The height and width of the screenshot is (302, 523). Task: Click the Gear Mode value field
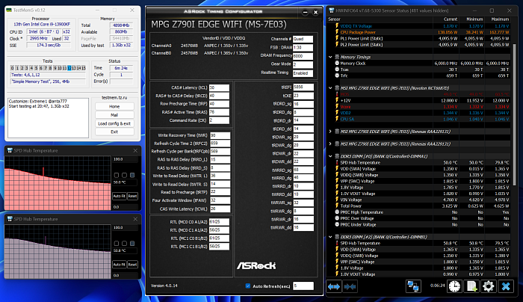tap(303, 64)
